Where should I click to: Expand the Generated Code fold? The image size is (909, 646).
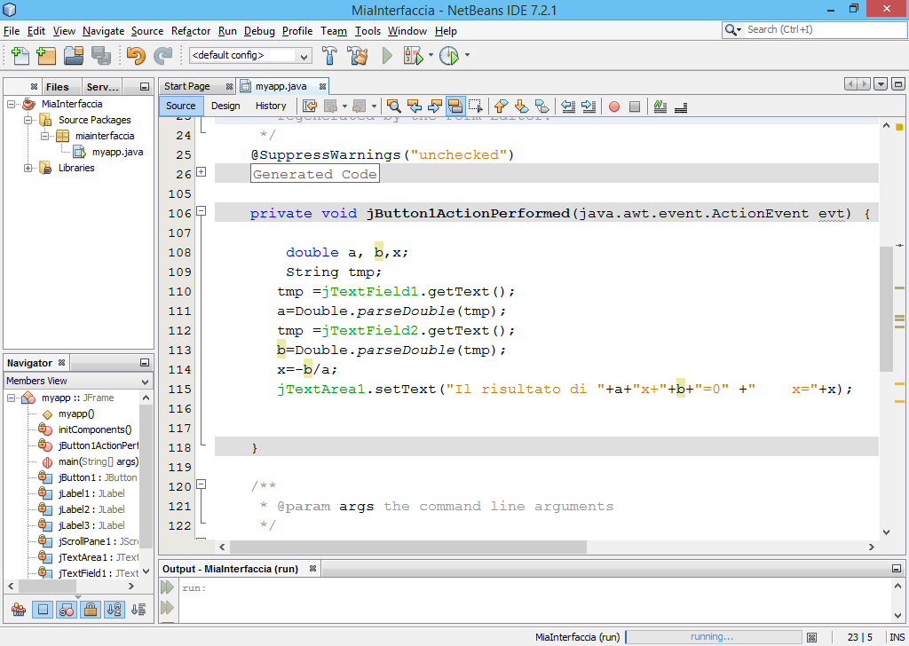[202, 172]
